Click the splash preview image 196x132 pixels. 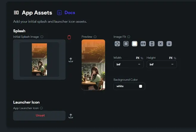(x=93, y=65)
